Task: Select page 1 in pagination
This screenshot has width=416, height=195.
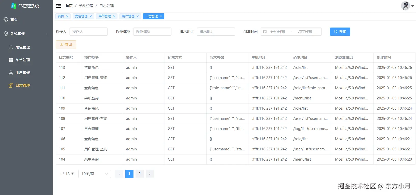Action: 129,174
